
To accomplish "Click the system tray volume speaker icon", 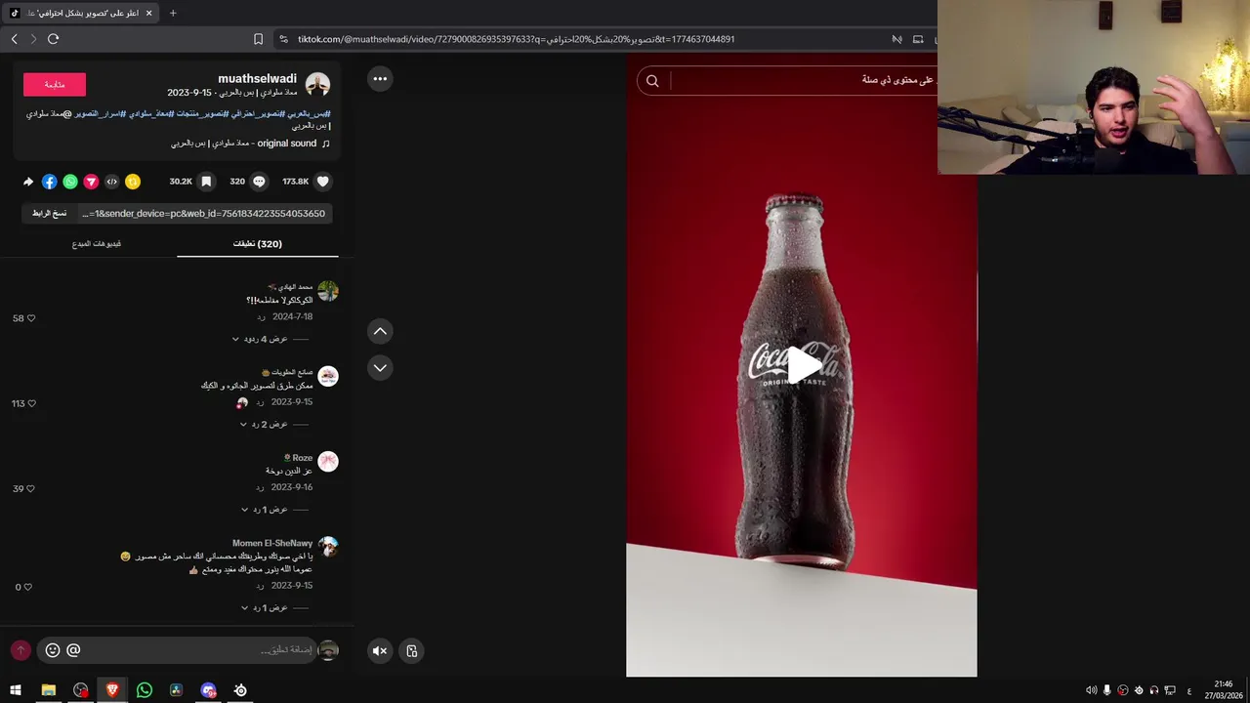I will [x=1091, y=690].
